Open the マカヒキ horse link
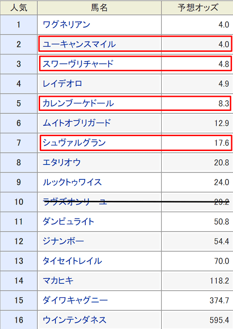Image resolution: width=233 pixels, height=329 pixels. pyautogui.click(x=58, y=281)
